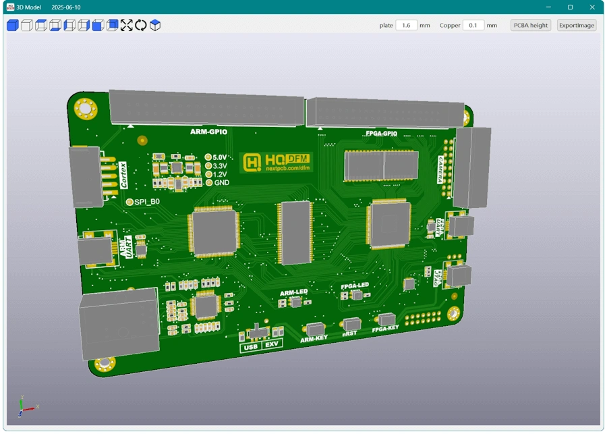Click the rotate view refresh icon
The width and height of the screenshot is (607, 434).
pos(142,26)
